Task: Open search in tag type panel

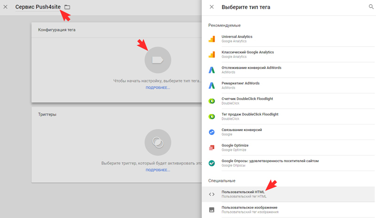Action: click(x=371, y=7)
